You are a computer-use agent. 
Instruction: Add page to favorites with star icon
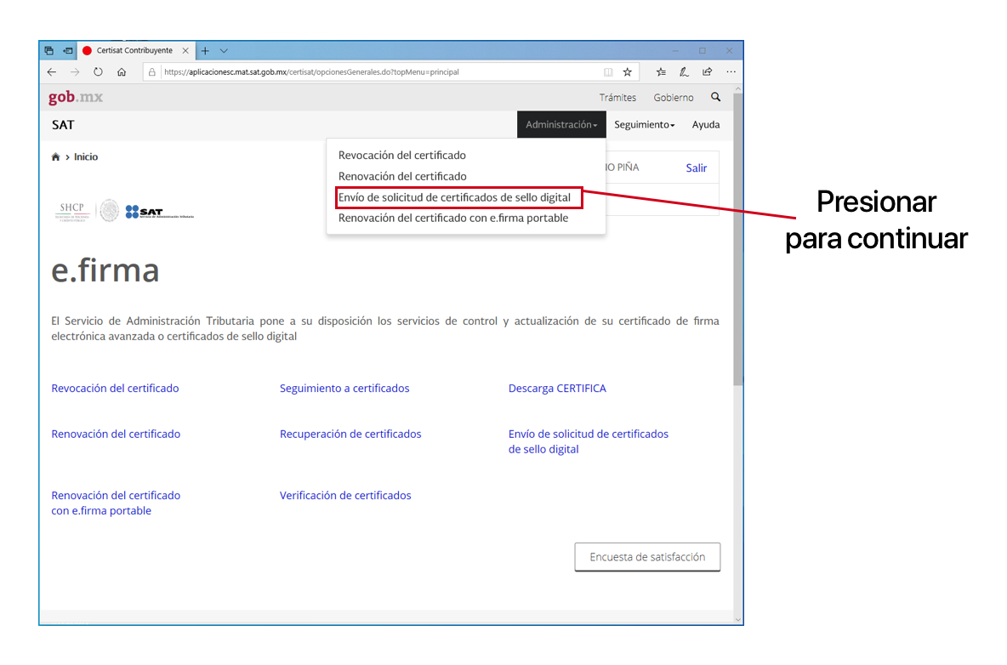coord(628,72)
